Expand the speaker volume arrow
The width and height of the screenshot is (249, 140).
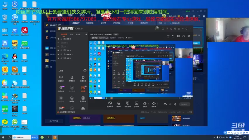[x=157, y=104]
